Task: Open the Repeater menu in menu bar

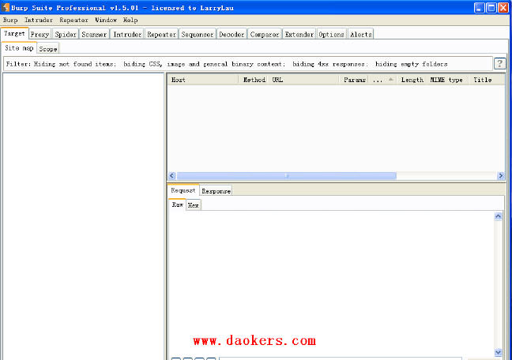Action: point(73,20)
